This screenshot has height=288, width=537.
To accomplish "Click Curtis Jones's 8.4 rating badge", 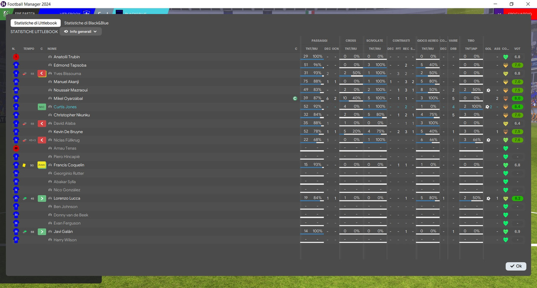I will pyautogui.click(x=517, y=107).
